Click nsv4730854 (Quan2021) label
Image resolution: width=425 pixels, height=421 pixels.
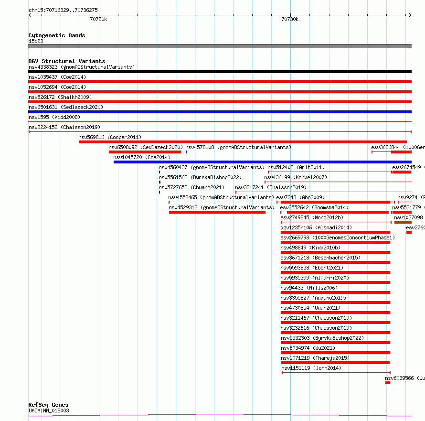(x=310, y=308)
